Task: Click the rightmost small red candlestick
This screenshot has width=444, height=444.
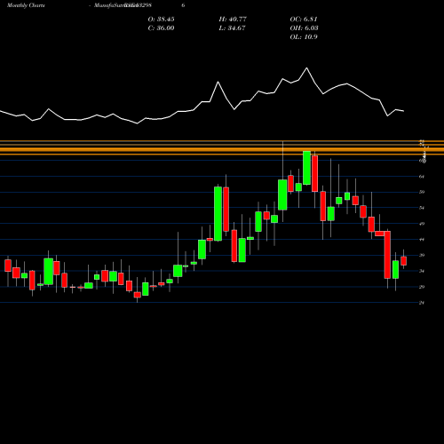Action: [403, 261]
